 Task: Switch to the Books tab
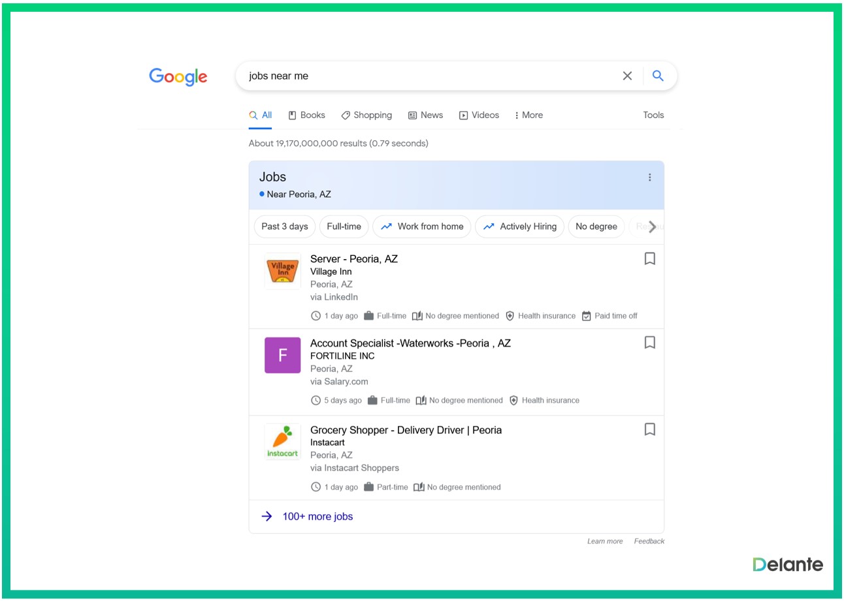click(306, 115)
